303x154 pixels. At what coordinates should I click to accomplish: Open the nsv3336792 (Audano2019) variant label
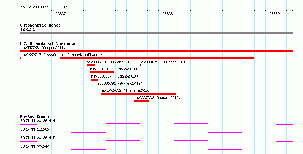(163, 62)
